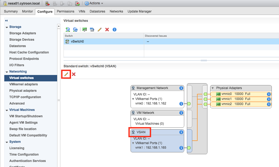Open the VMs tab
Image resolution: width=279 pixels, height=167 pixels.
tap(82, 11)
